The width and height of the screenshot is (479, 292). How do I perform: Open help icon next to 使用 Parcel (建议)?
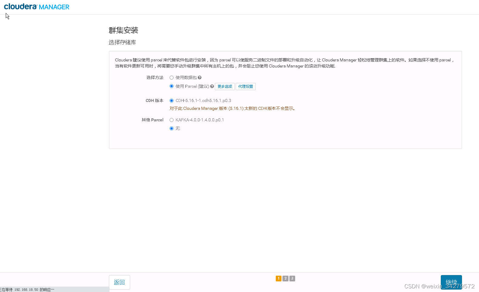(212, 86)
